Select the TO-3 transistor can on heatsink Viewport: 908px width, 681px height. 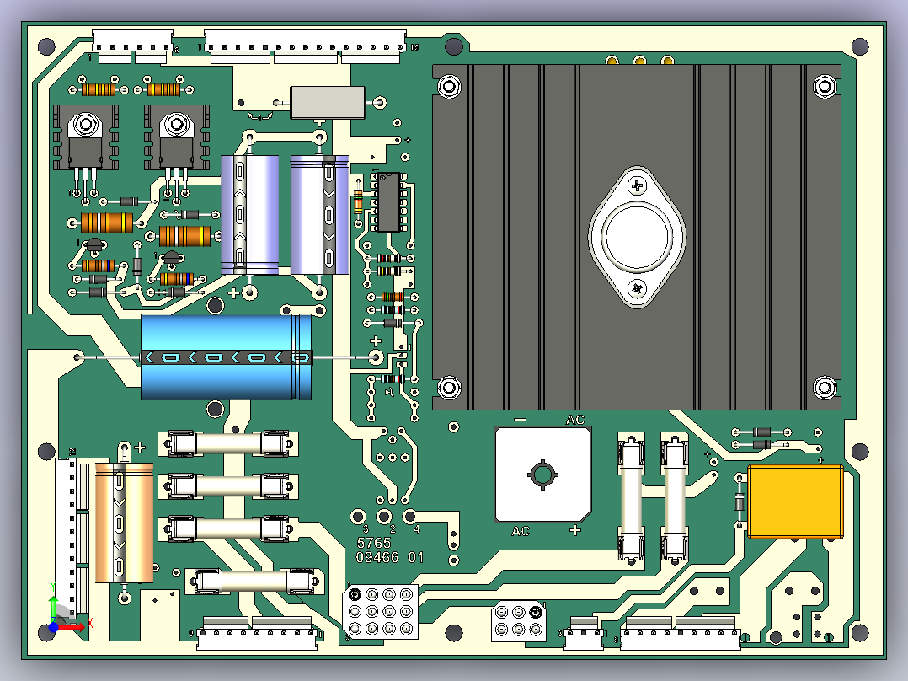click(637, 237)
